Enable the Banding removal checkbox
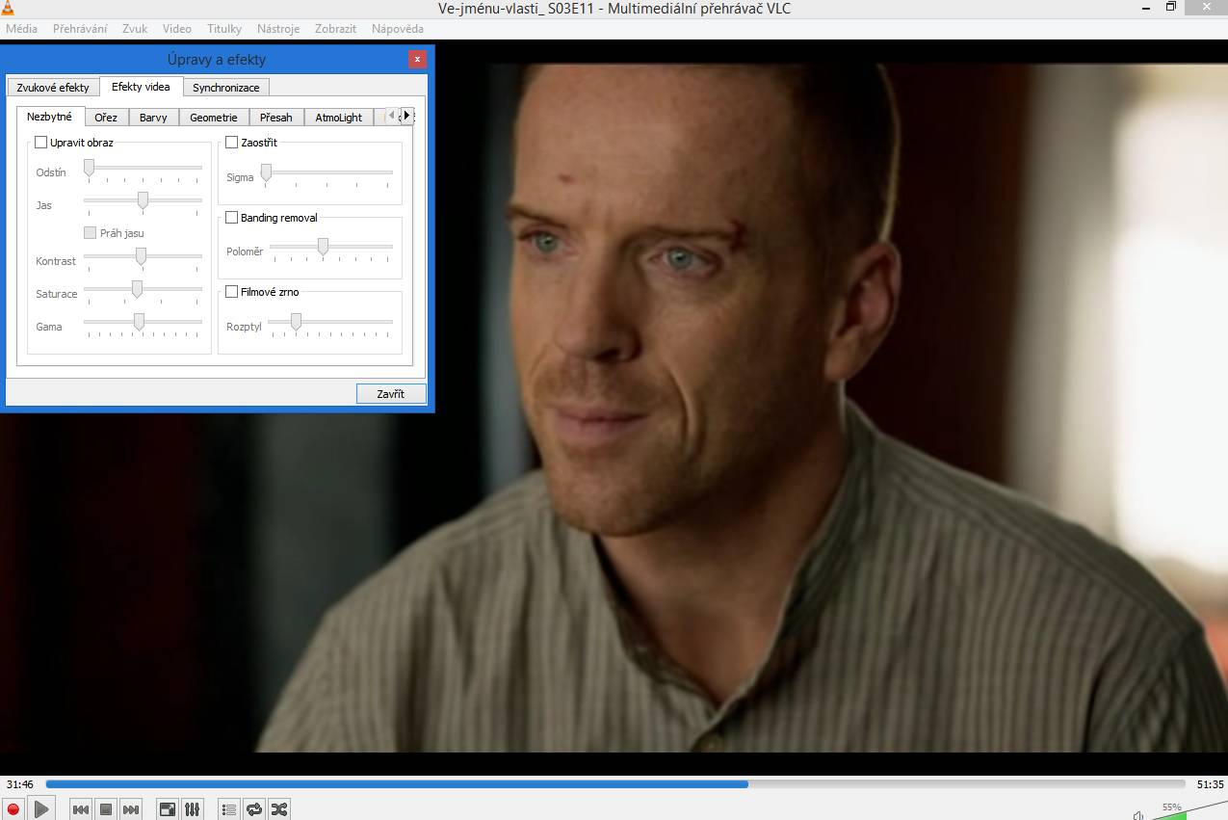This screenshot has width=1228, height=820. click(232, 218)
